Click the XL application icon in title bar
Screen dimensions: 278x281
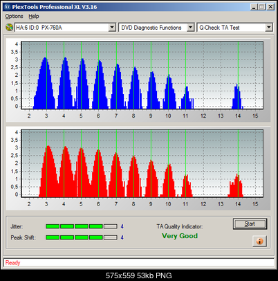(x=8, y=7)
